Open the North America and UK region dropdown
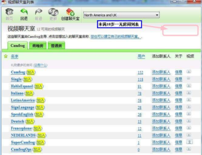The image size is (202, 155). point(121,15)
